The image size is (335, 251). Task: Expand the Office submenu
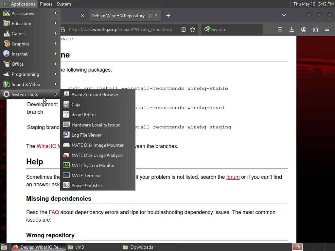coord(30,64)
